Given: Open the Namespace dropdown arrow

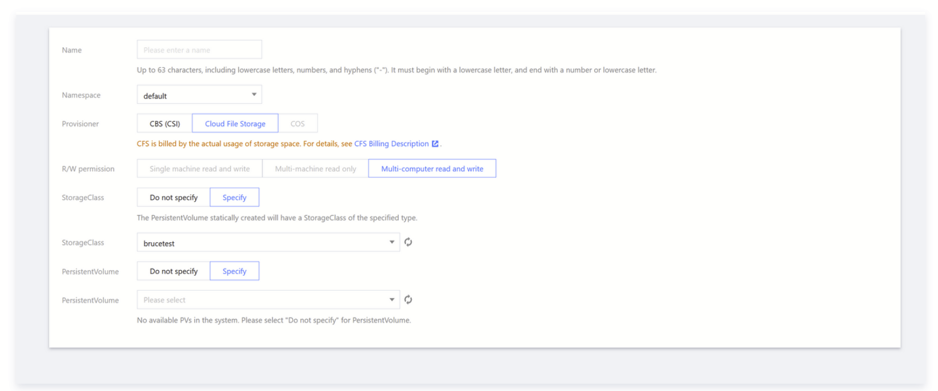Looking at the screenshot, I should tap(254, 95).
